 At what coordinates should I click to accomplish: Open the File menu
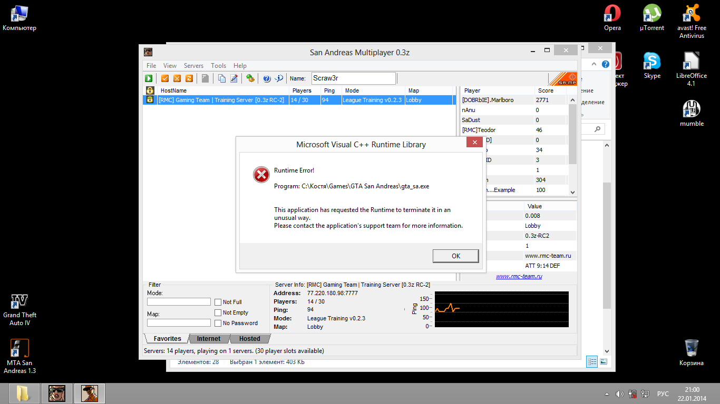click(x=151, y=66)
